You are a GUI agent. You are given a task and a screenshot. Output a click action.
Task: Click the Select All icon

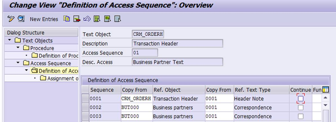(97, 19)
